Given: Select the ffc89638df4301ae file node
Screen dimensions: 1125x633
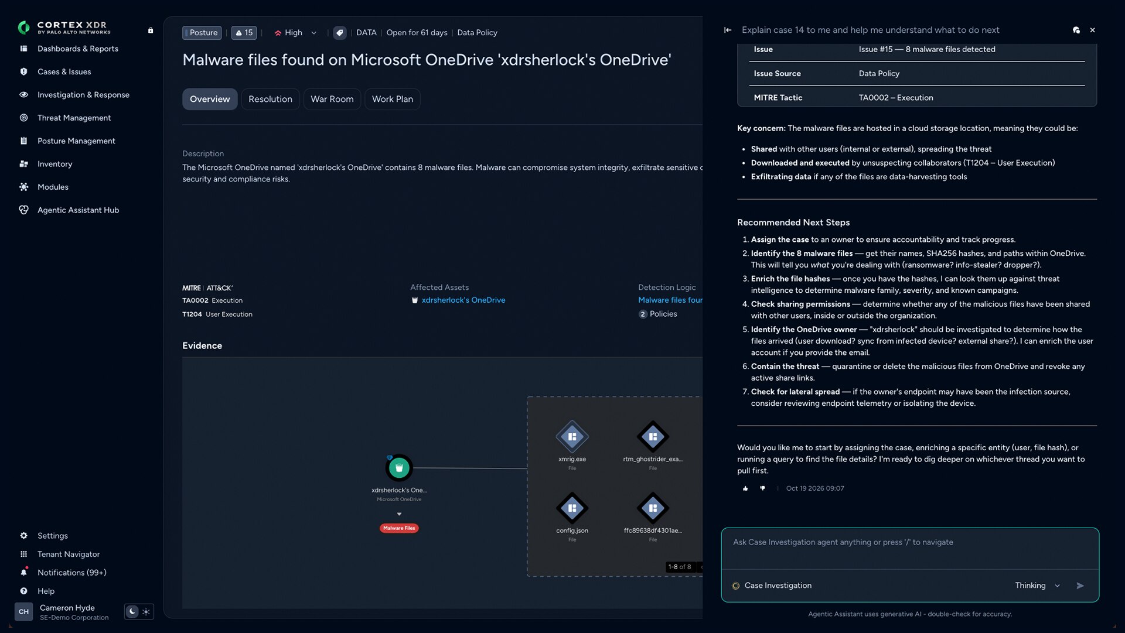Looking at the screenshot, I should coord(653,508).
